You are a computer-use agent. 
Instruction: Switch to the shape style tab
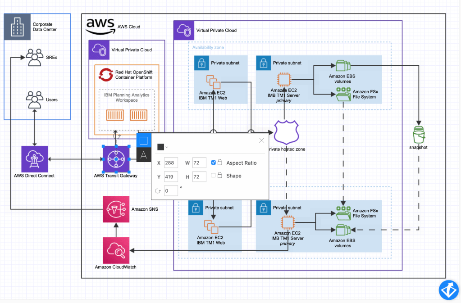[143, 140]
